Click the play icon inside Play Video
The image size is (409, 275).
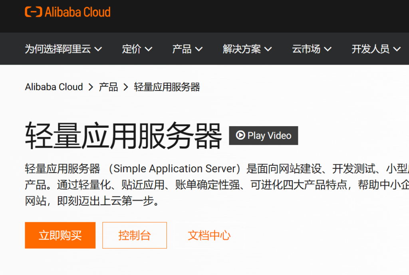coord(240,135)
